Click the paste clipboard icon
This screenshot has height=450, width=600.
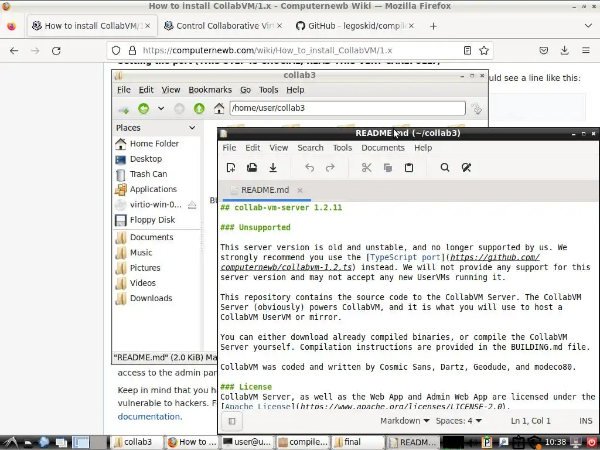click(x=408, y=168)
